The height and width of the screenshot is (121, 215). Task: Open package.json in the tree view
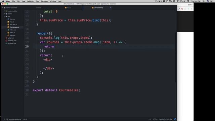12,41
